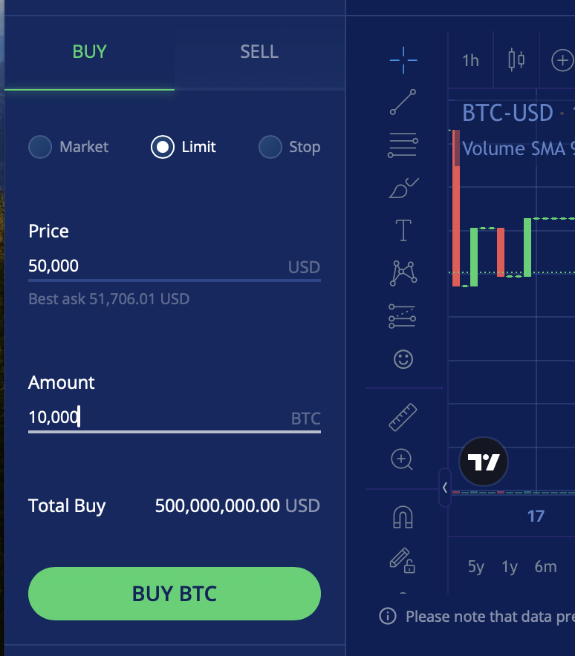Viewport: 575px width, 656px height.
Task: Click the zoom in magnifier tool
Action: click(x=403, y=460)
